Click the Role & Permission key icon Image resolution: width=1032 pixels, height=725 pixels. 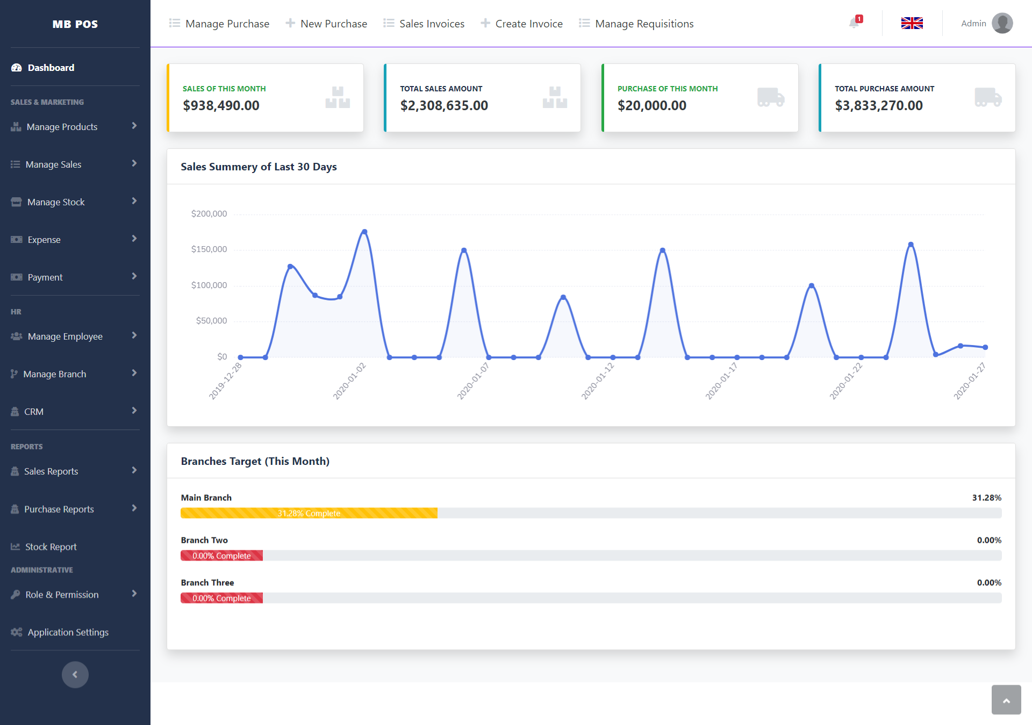[16, 594]
